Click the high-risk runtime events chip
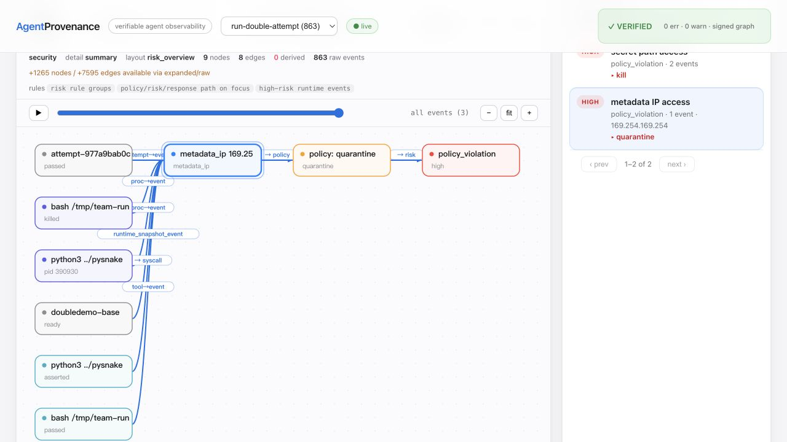Image resolution: width=787 pixels, height=442 pixels. 305,88
